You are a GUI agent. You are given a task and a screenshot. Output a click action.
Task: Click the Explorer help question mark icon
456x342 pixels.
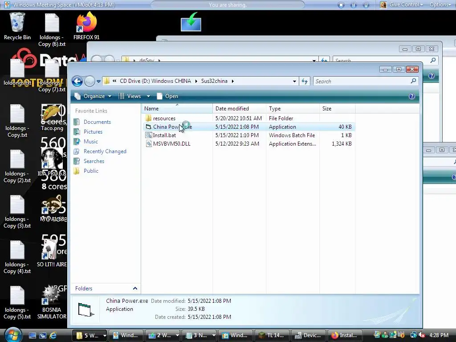click(412, 96)
